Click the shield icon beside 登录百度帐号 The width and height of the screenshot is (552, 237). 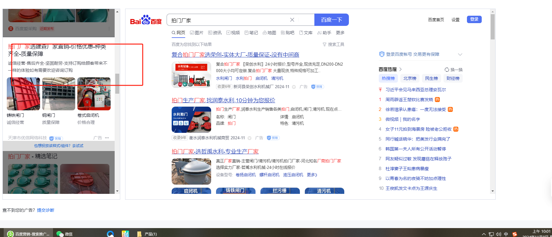pyautogui.click(x=382, y=54)
